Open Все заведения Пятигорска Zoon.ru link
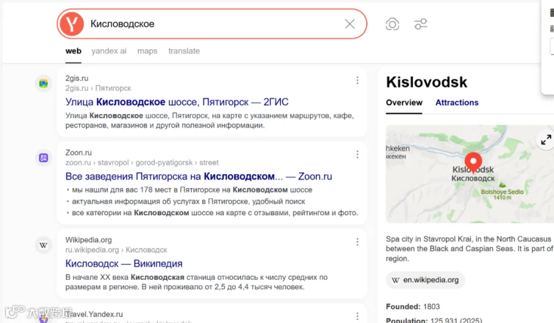 tap(199, 176)
